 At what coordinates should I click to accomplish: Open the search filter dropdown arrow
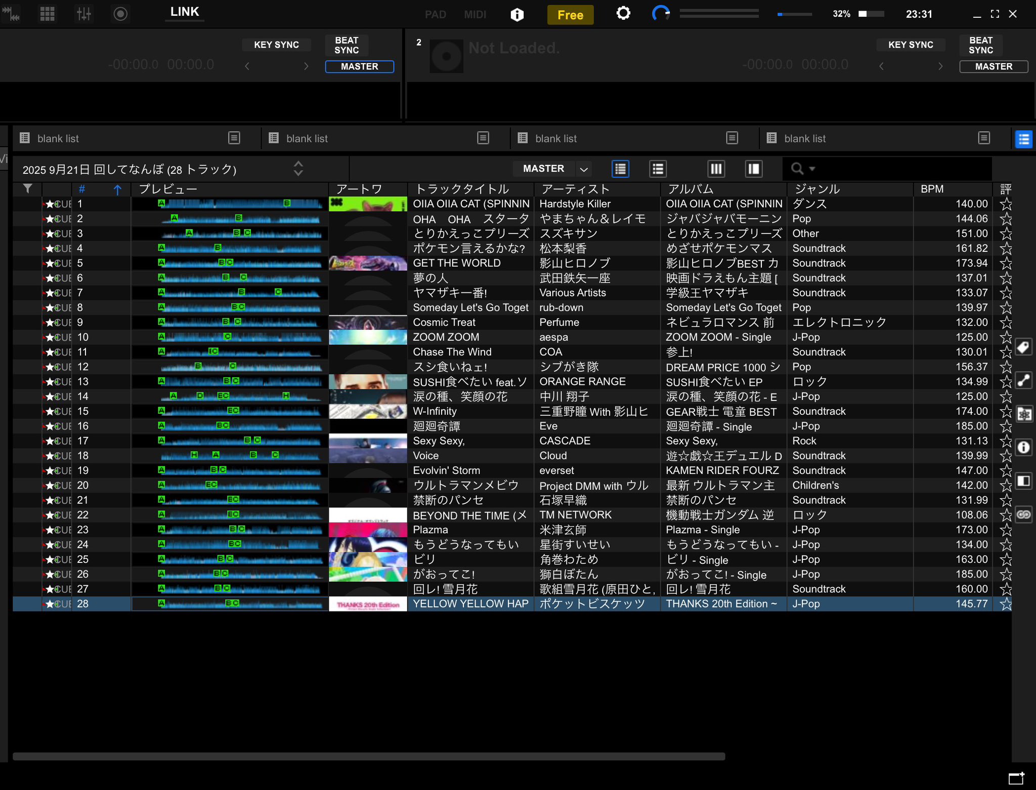click(x=812, y=169)
